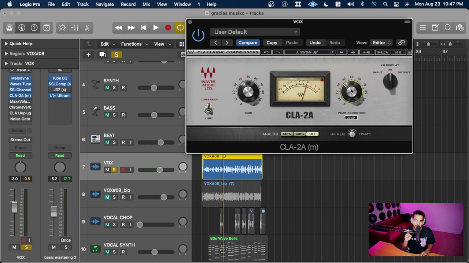This screenshot has width=469, height=263.
Task: Toggle Cycle mode in the transport
Action: click(180, 28)
